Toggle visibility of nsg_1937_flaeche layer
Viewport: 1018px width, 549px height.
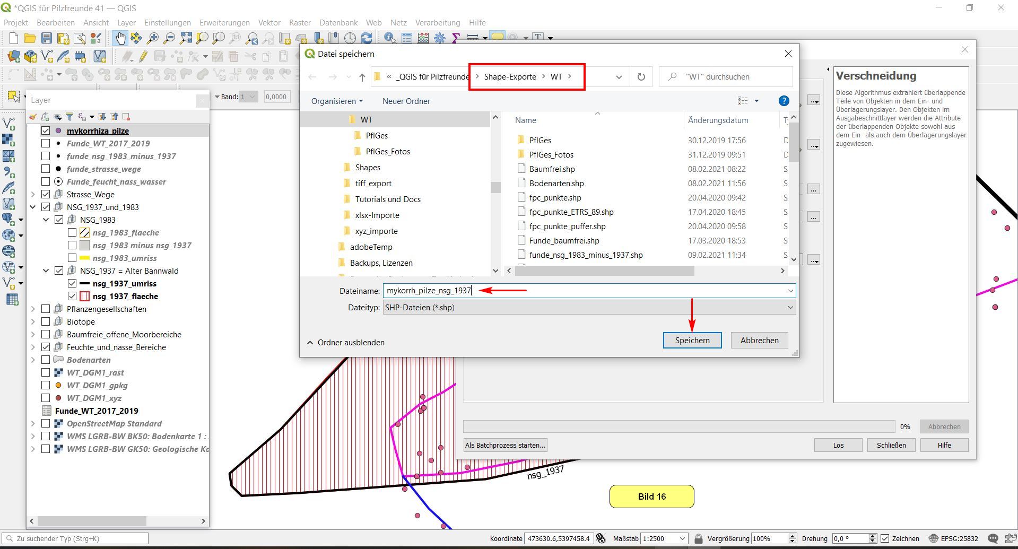click(x=72, y=296)
